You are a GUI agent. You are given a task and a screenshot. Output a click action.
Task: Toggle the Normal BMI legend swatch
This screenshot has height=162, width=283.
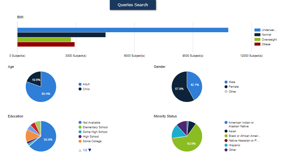[257, 35]
